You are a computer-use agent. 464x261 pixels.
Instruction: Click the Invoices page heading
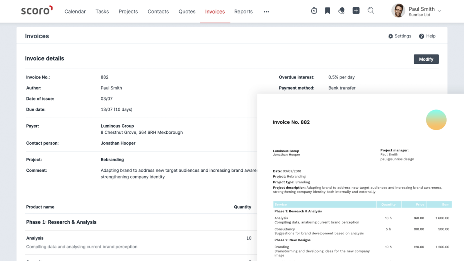(37, 36)
